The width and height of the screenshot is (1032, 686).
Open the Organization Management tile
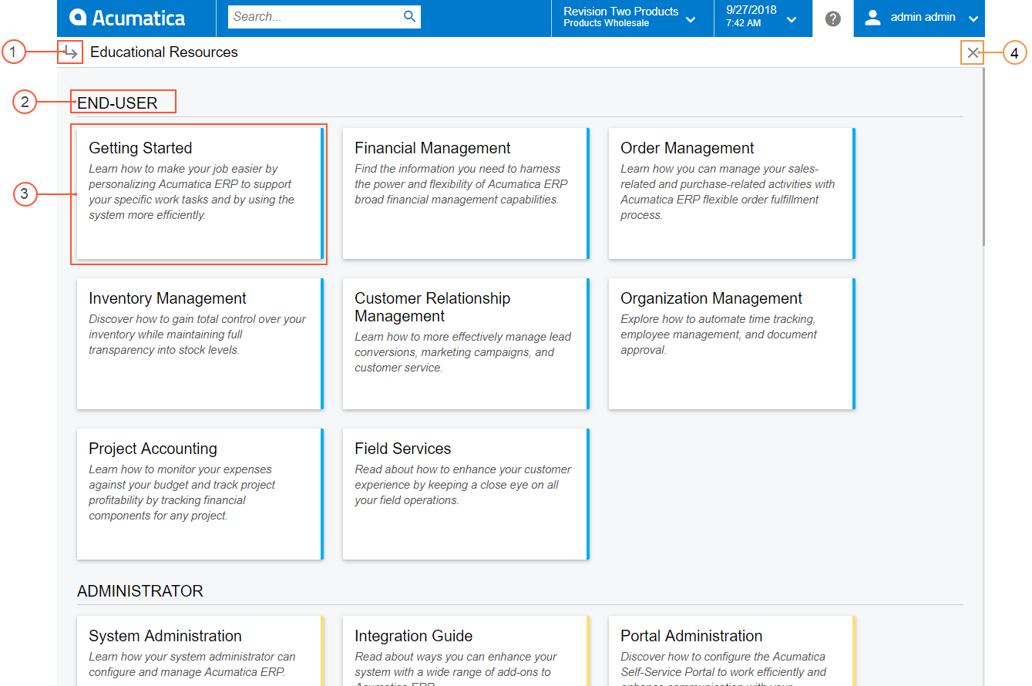tap(731, 344)
